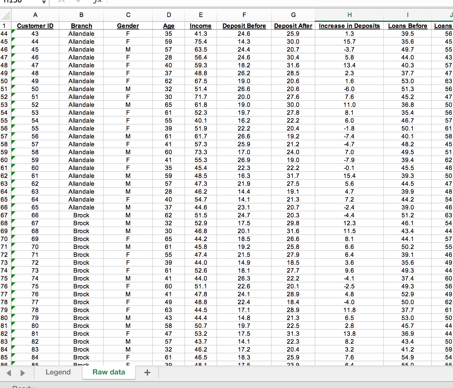The width and height of the screenshot is (453, 388).
Task: Click the column D header
Action: tap(169, 15)
